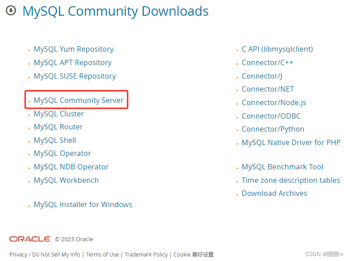Screen dimensions: 350x261
Task: Click the download circle icon beside the heading
Action: click(x=11, y=10)
